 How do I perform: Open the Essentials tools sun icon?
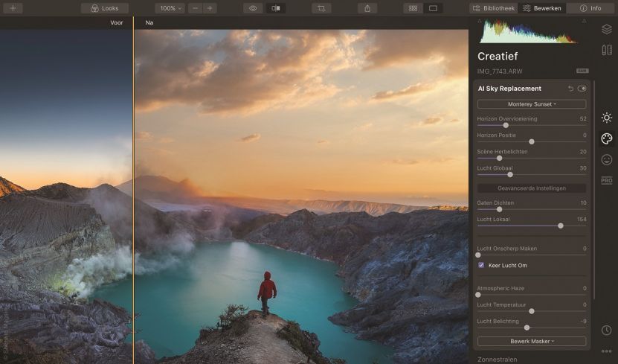click(607, 118)
